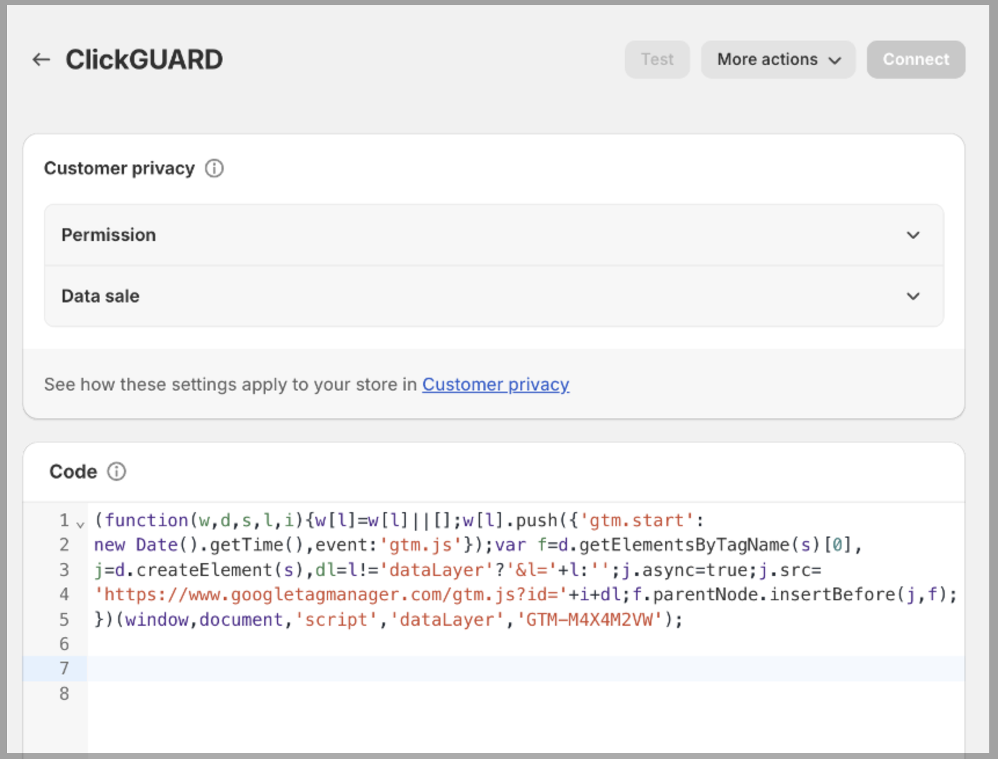Click the Code section heading

pyautogui.click(x=73, y=472)
